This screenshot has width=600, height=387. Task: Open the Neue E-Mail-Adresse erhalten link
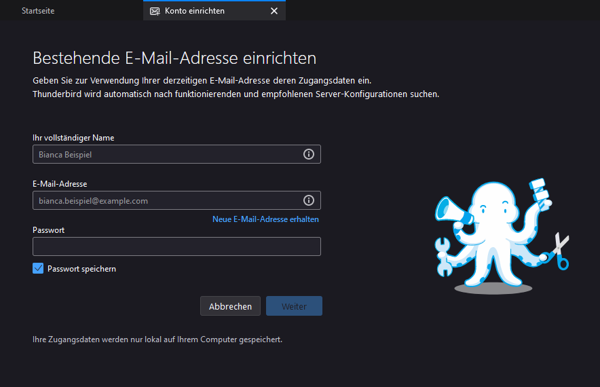point(265,219)
